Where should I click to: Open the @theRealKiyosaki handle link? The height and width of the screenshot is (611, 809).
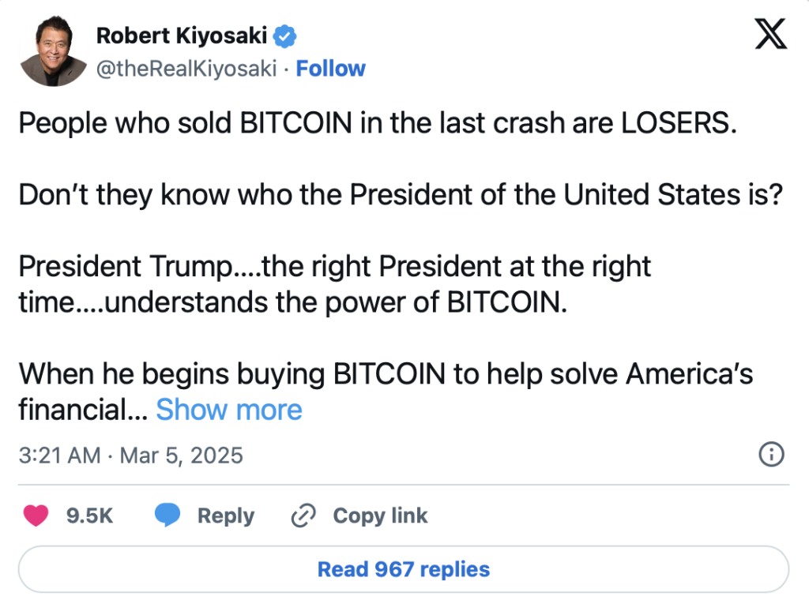click(186, 69)
